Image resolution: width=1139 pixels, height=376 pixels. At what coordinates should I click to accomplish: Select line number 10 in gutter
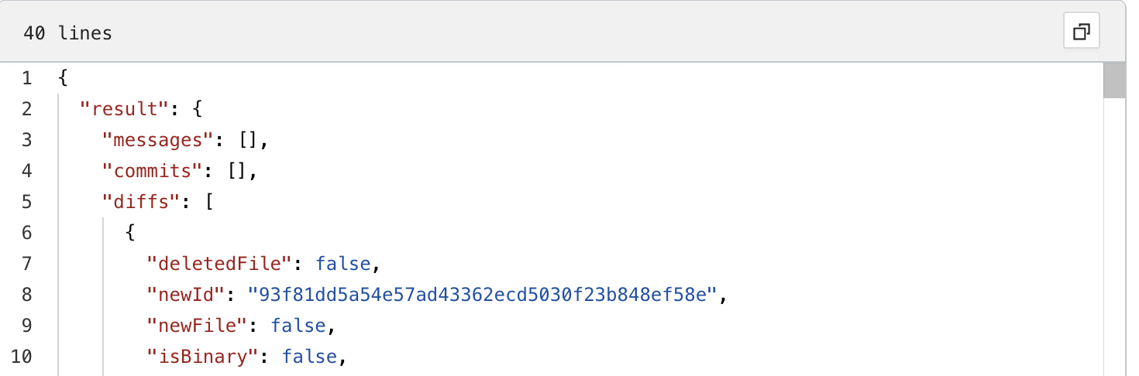click(x=22, y=357)
